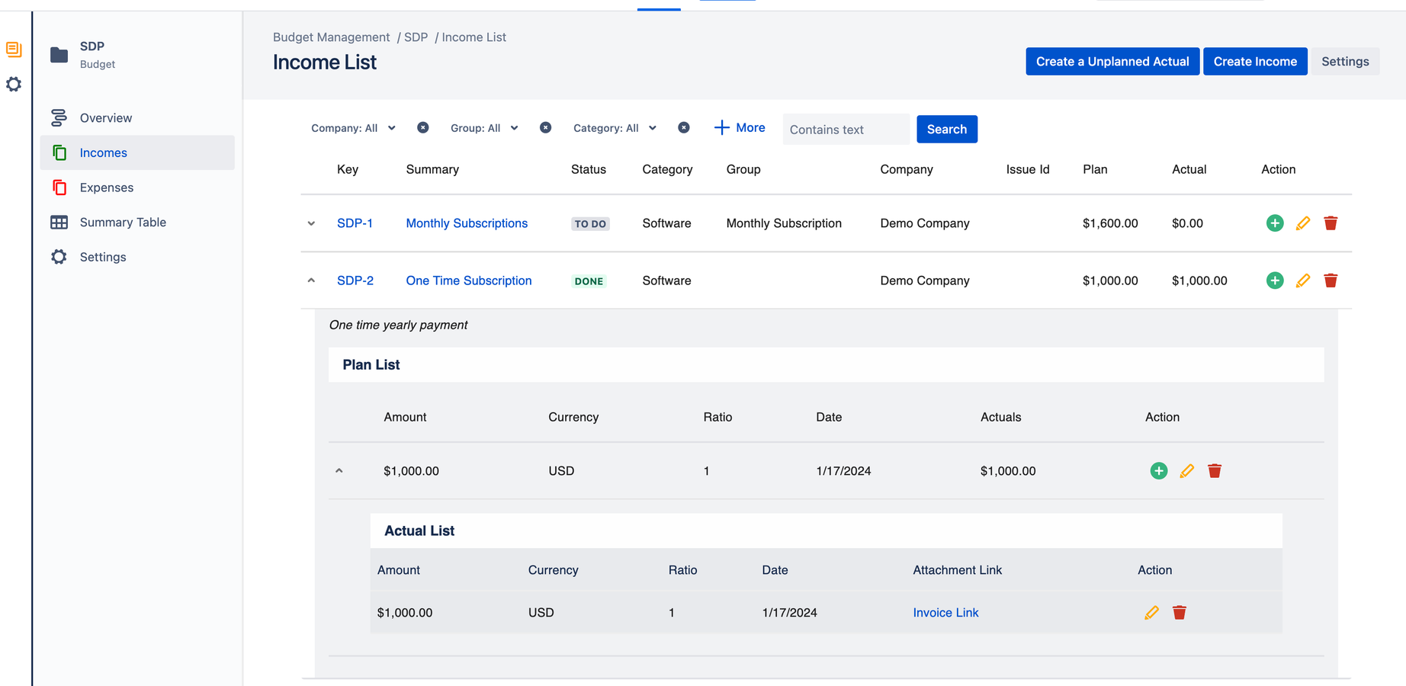Edit the $1,000.00 plan in Plan List
The image size is (1406, 686).
click(x=1187, y=471)
